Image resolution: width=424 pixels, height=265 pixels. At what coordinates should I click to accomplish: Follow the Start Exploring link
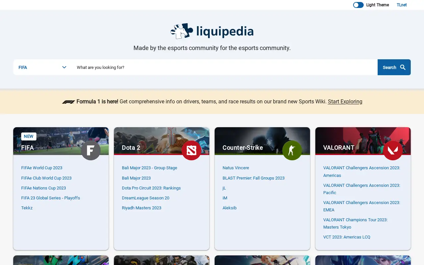pyautogui.click(x=345, y=102)
